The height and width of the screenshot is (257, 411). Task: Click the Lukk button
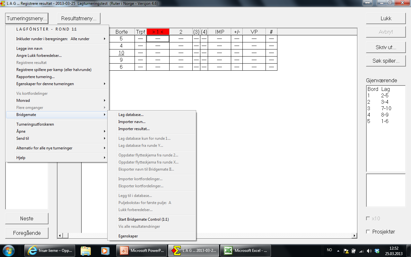tap(386, 18)
